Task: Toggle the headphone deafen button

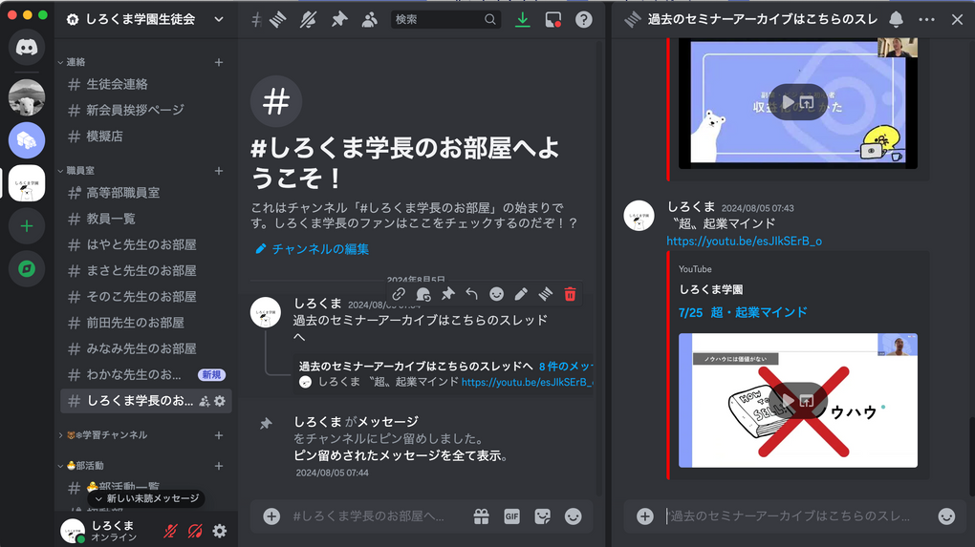Action: click(195, 531)
